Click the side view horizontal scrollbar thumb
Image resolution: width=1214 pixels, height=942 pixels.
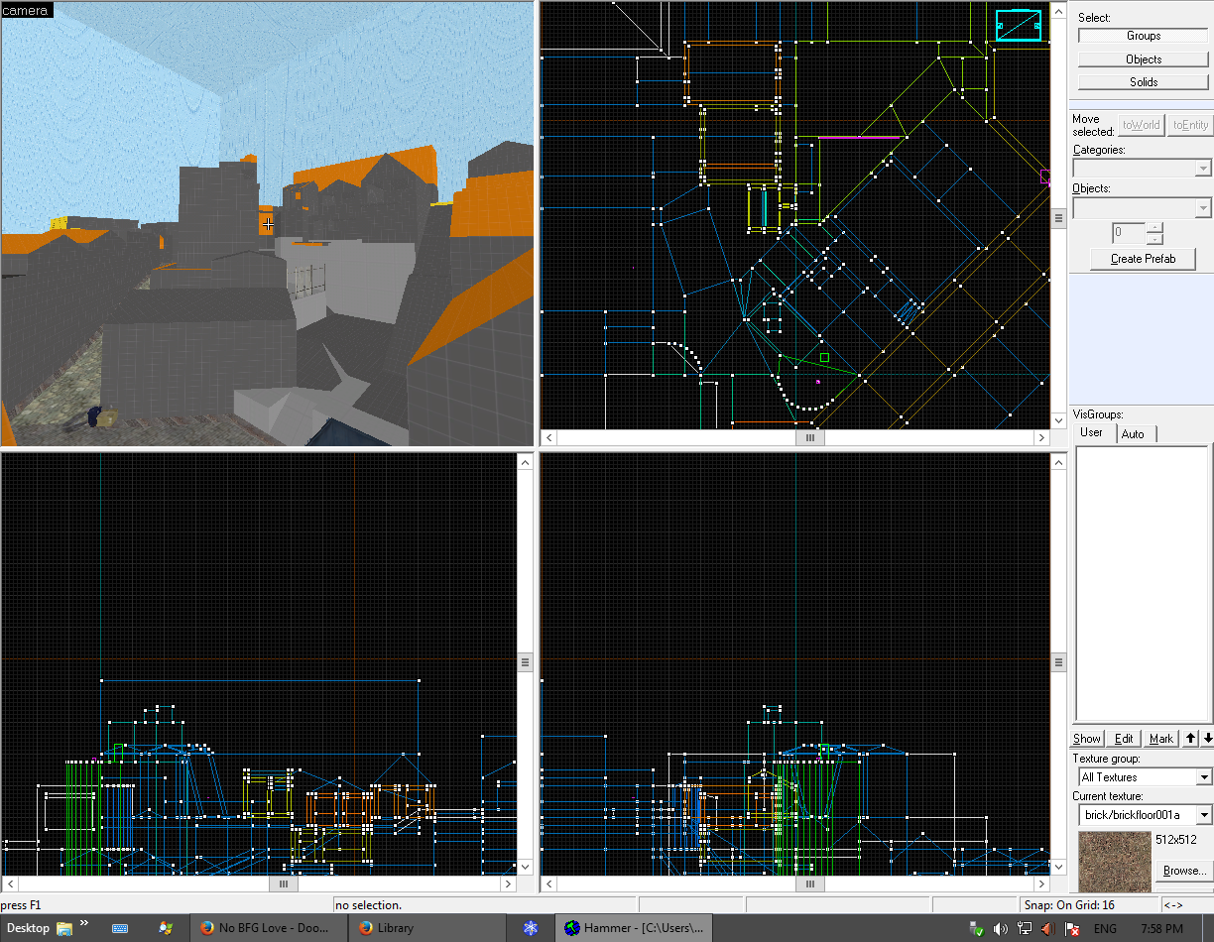click(809, 883)
